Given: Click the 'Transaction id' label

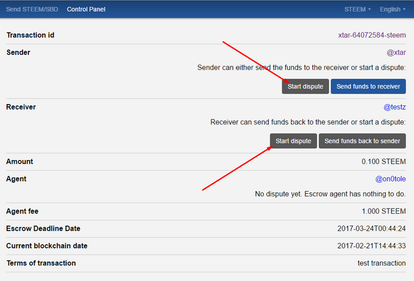Looking at the screenshot, I should coord(30,35).
